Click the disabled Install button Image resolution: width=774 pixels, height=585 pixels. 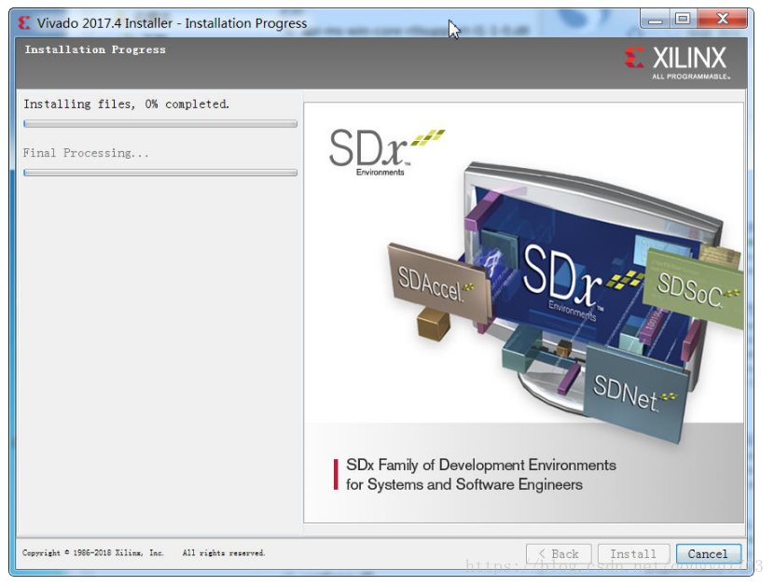(633, 554)
